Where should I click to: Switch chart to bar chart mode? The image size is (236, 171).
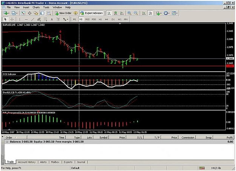[x=109, y=13]
